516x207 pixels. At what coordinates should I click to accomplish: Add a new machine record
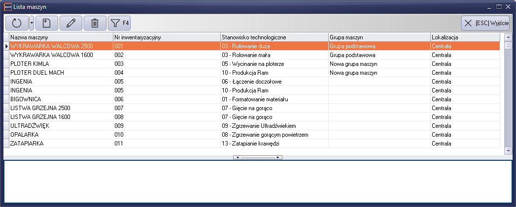tap(46, 23)
